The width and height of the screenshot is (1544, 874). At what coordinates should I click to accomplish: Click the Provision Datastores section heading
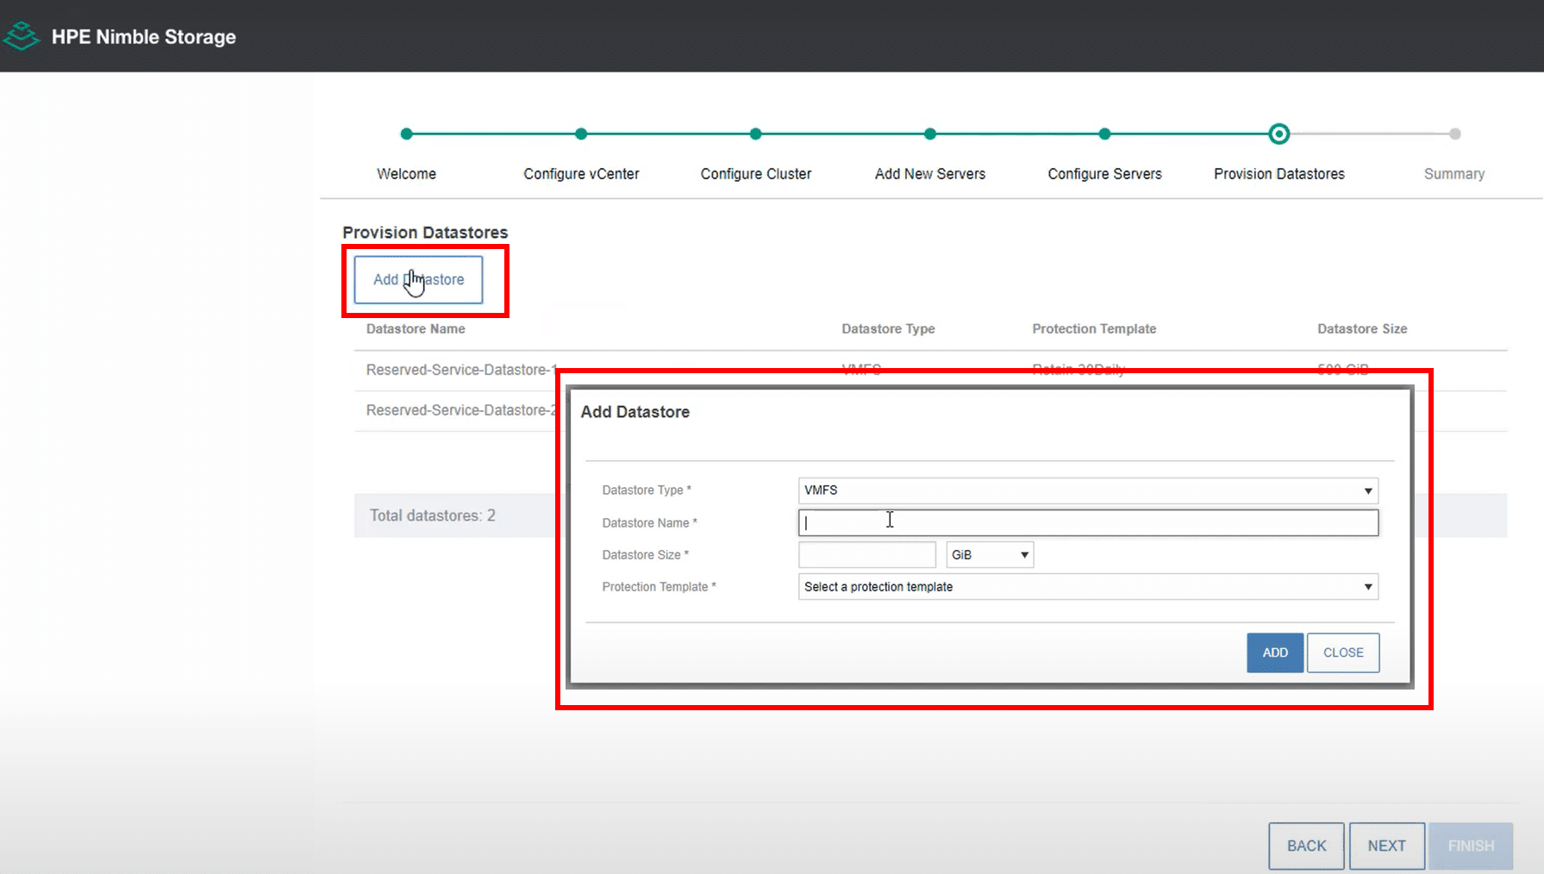tap(425, 233)
